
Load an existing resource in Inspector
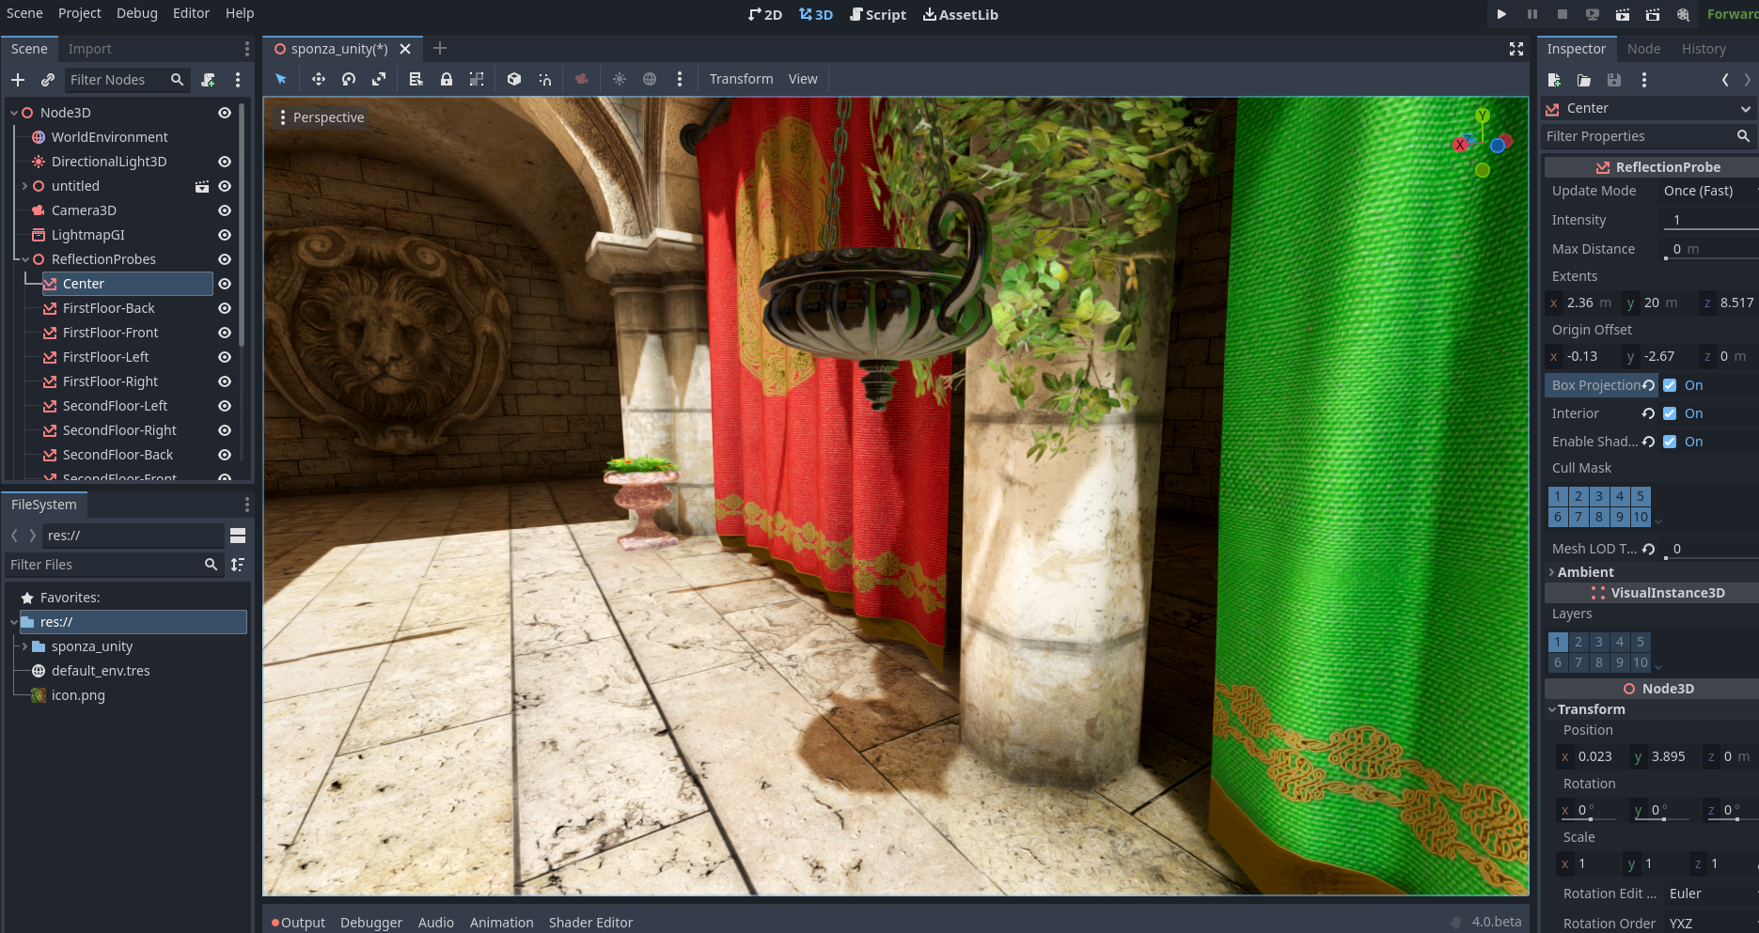click(x=1584, y=80)
